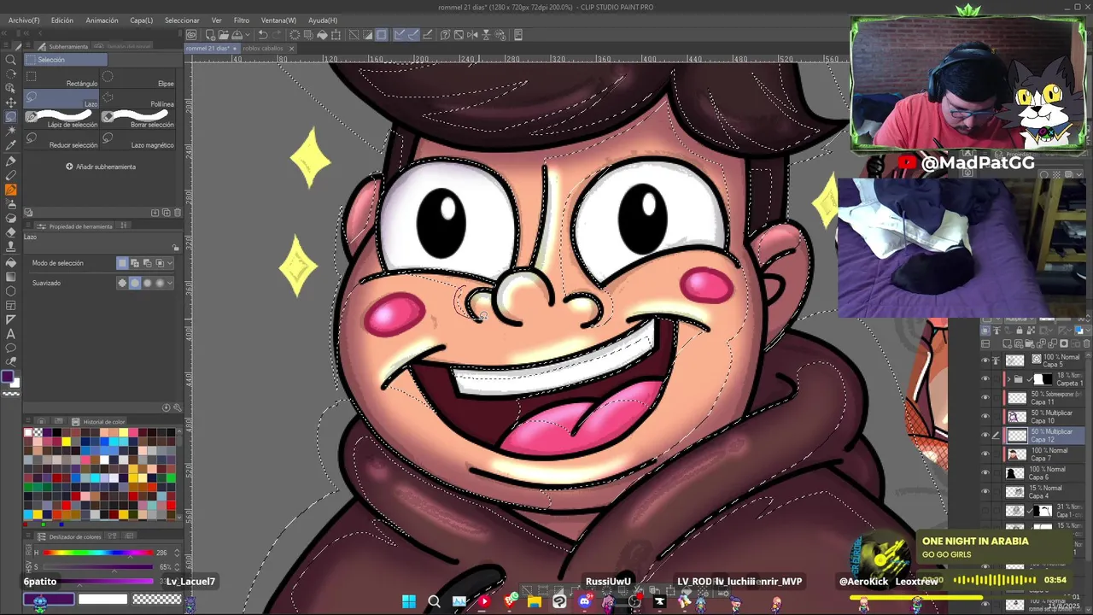Select the orange highlighted Brush tool
This screenshot has height=615, width=1093.
pyautogui.click(x=10, y=190)
